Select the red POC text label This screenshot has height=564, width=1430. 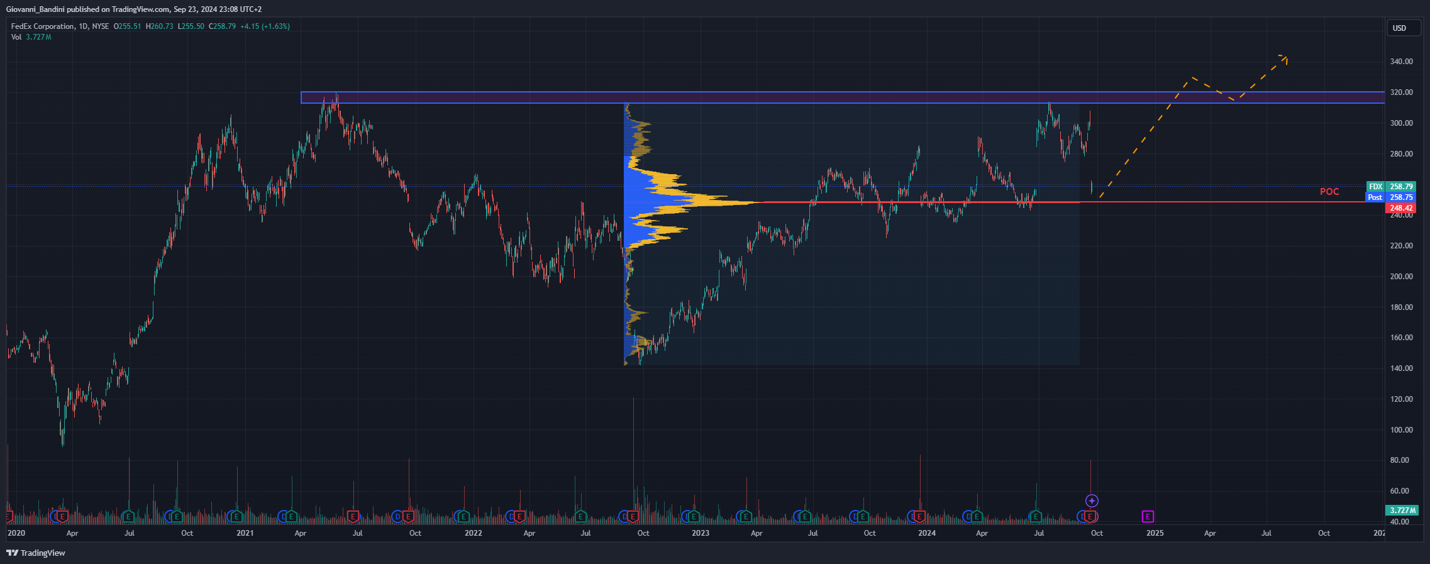(1329, 192)
